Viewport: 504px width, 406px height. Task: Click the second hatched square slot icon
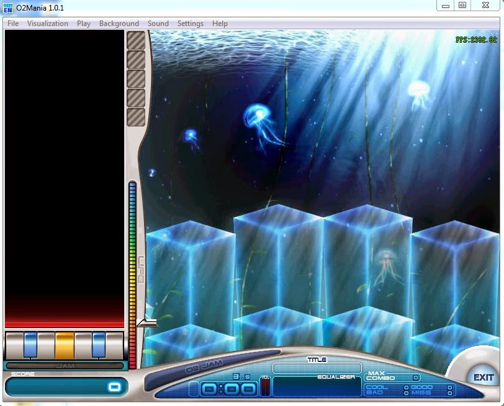tap(135, 60)
